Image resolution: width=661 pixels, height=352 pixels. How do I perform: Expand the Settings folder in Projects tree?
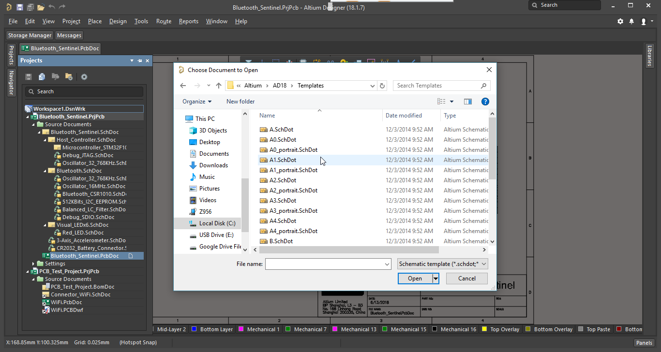pyautogui.click(x=33, y=264)
